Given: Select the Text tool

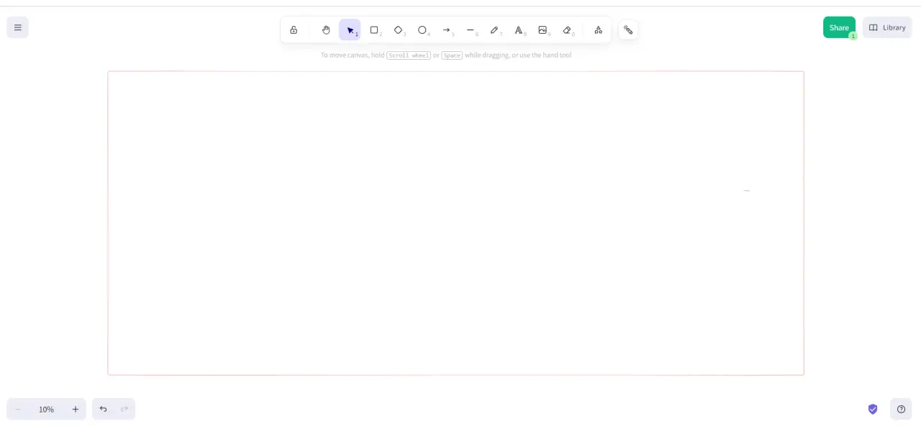Looking at the screenshot, I should tap(519, 30).
